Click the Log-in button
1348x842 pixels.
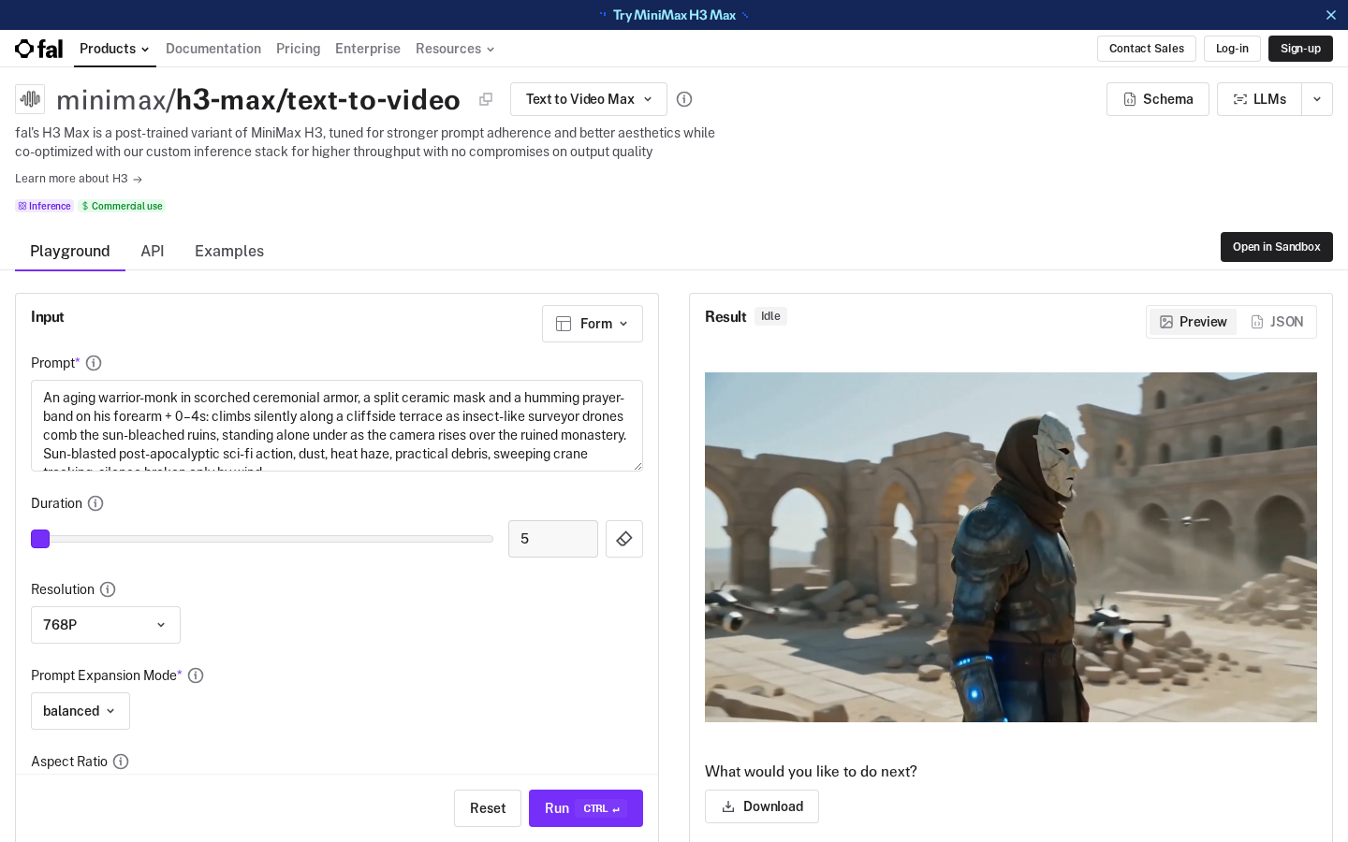click(x=1232, y=49)
